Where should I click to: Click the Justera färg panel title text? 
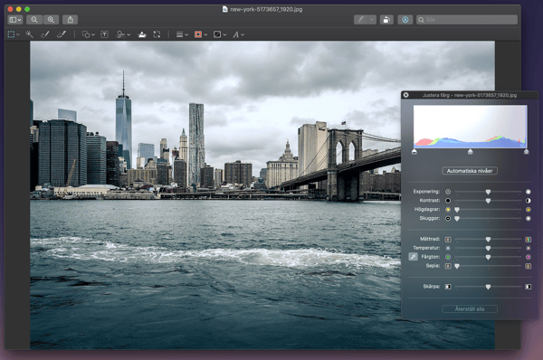[x=470, y=95]
